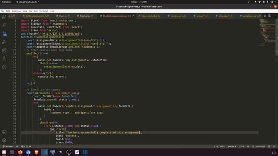Open the Extensions view

pyautogui.click(x=4, y=50)
